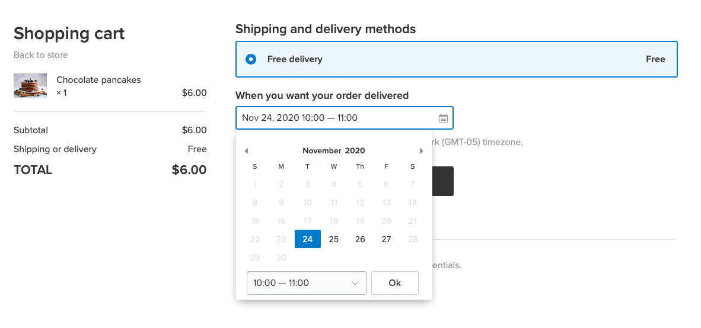Select the Free delivery radio button
Image resolution: width=701 pixels, height=328 pixels.
[251, 59]
